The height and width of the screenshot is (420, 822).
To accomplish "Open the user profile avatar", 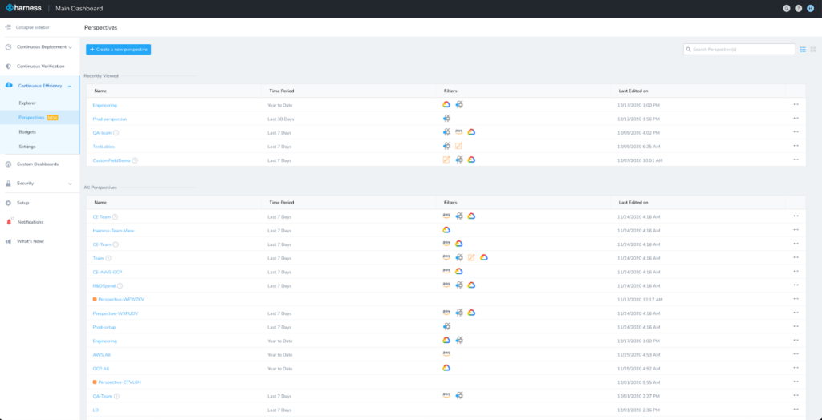I will (x=811, y=8).
